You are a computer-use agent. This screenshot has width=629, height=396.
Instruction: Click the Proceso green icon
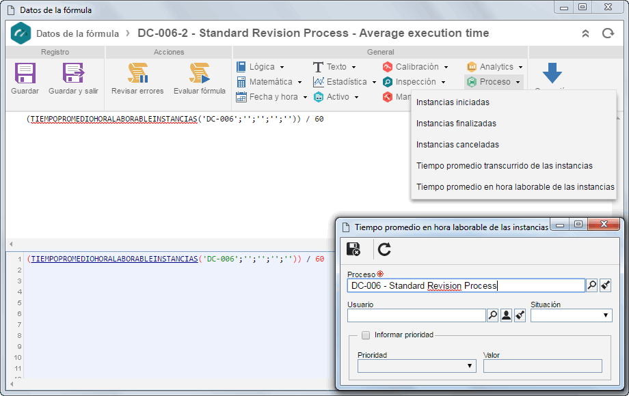point(472,82)
